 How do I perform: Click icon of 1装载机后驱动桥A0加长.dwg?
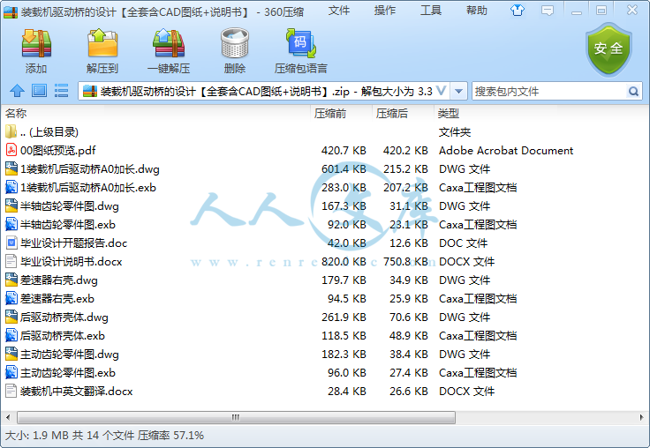[x=11, y=169]
